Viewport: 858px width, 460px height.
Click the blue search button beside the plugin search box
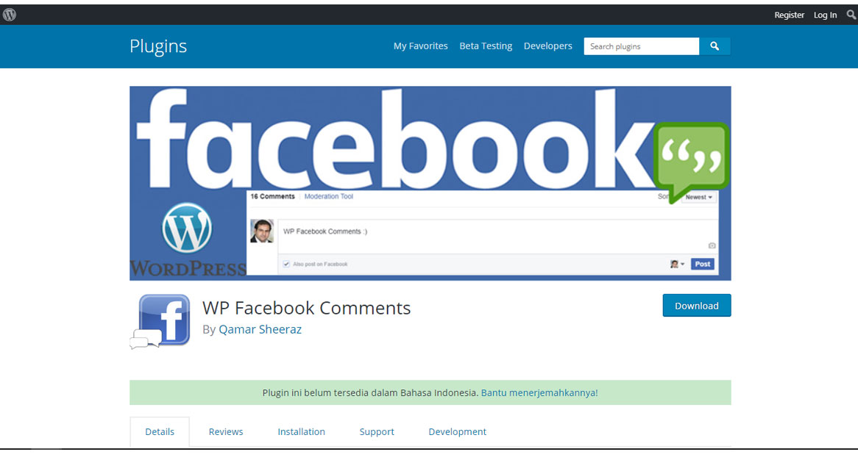715,46
